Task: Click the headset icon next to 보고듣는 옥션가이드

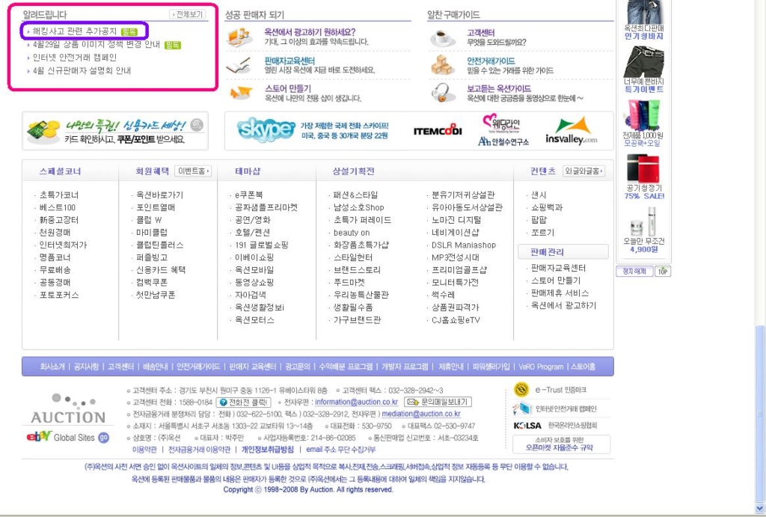Action: [x=441, y=92]
